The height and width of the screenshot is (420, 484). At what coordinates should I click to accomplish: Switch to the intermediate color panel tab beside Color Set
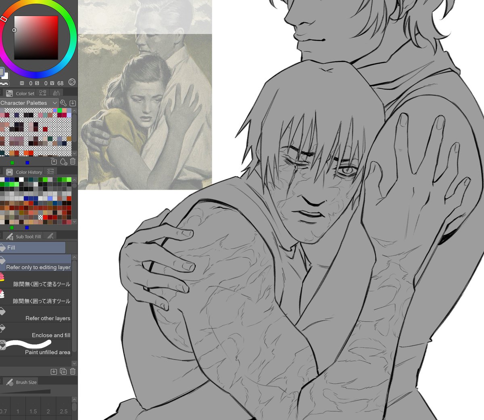pos(43,93)
